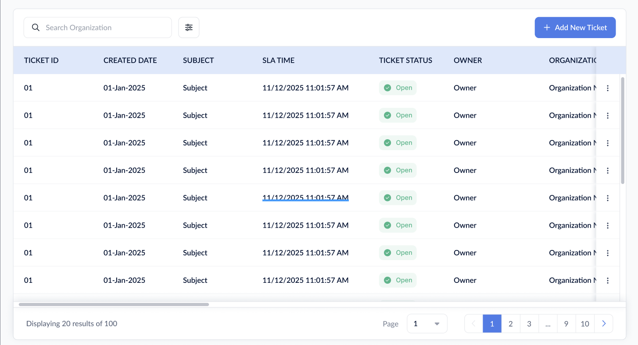638x345 pixels.
Task: Sort by the Ticket Status column header
Action: pyautogui.click(x=405, y=60)
